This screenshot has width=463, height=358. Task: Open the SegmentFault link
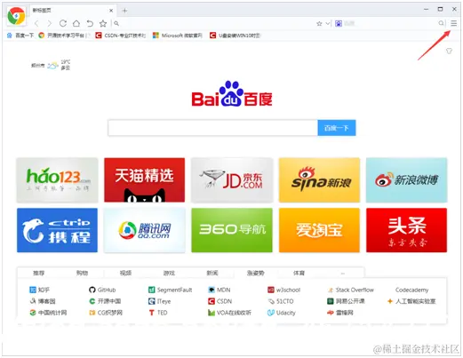point(170,290)
